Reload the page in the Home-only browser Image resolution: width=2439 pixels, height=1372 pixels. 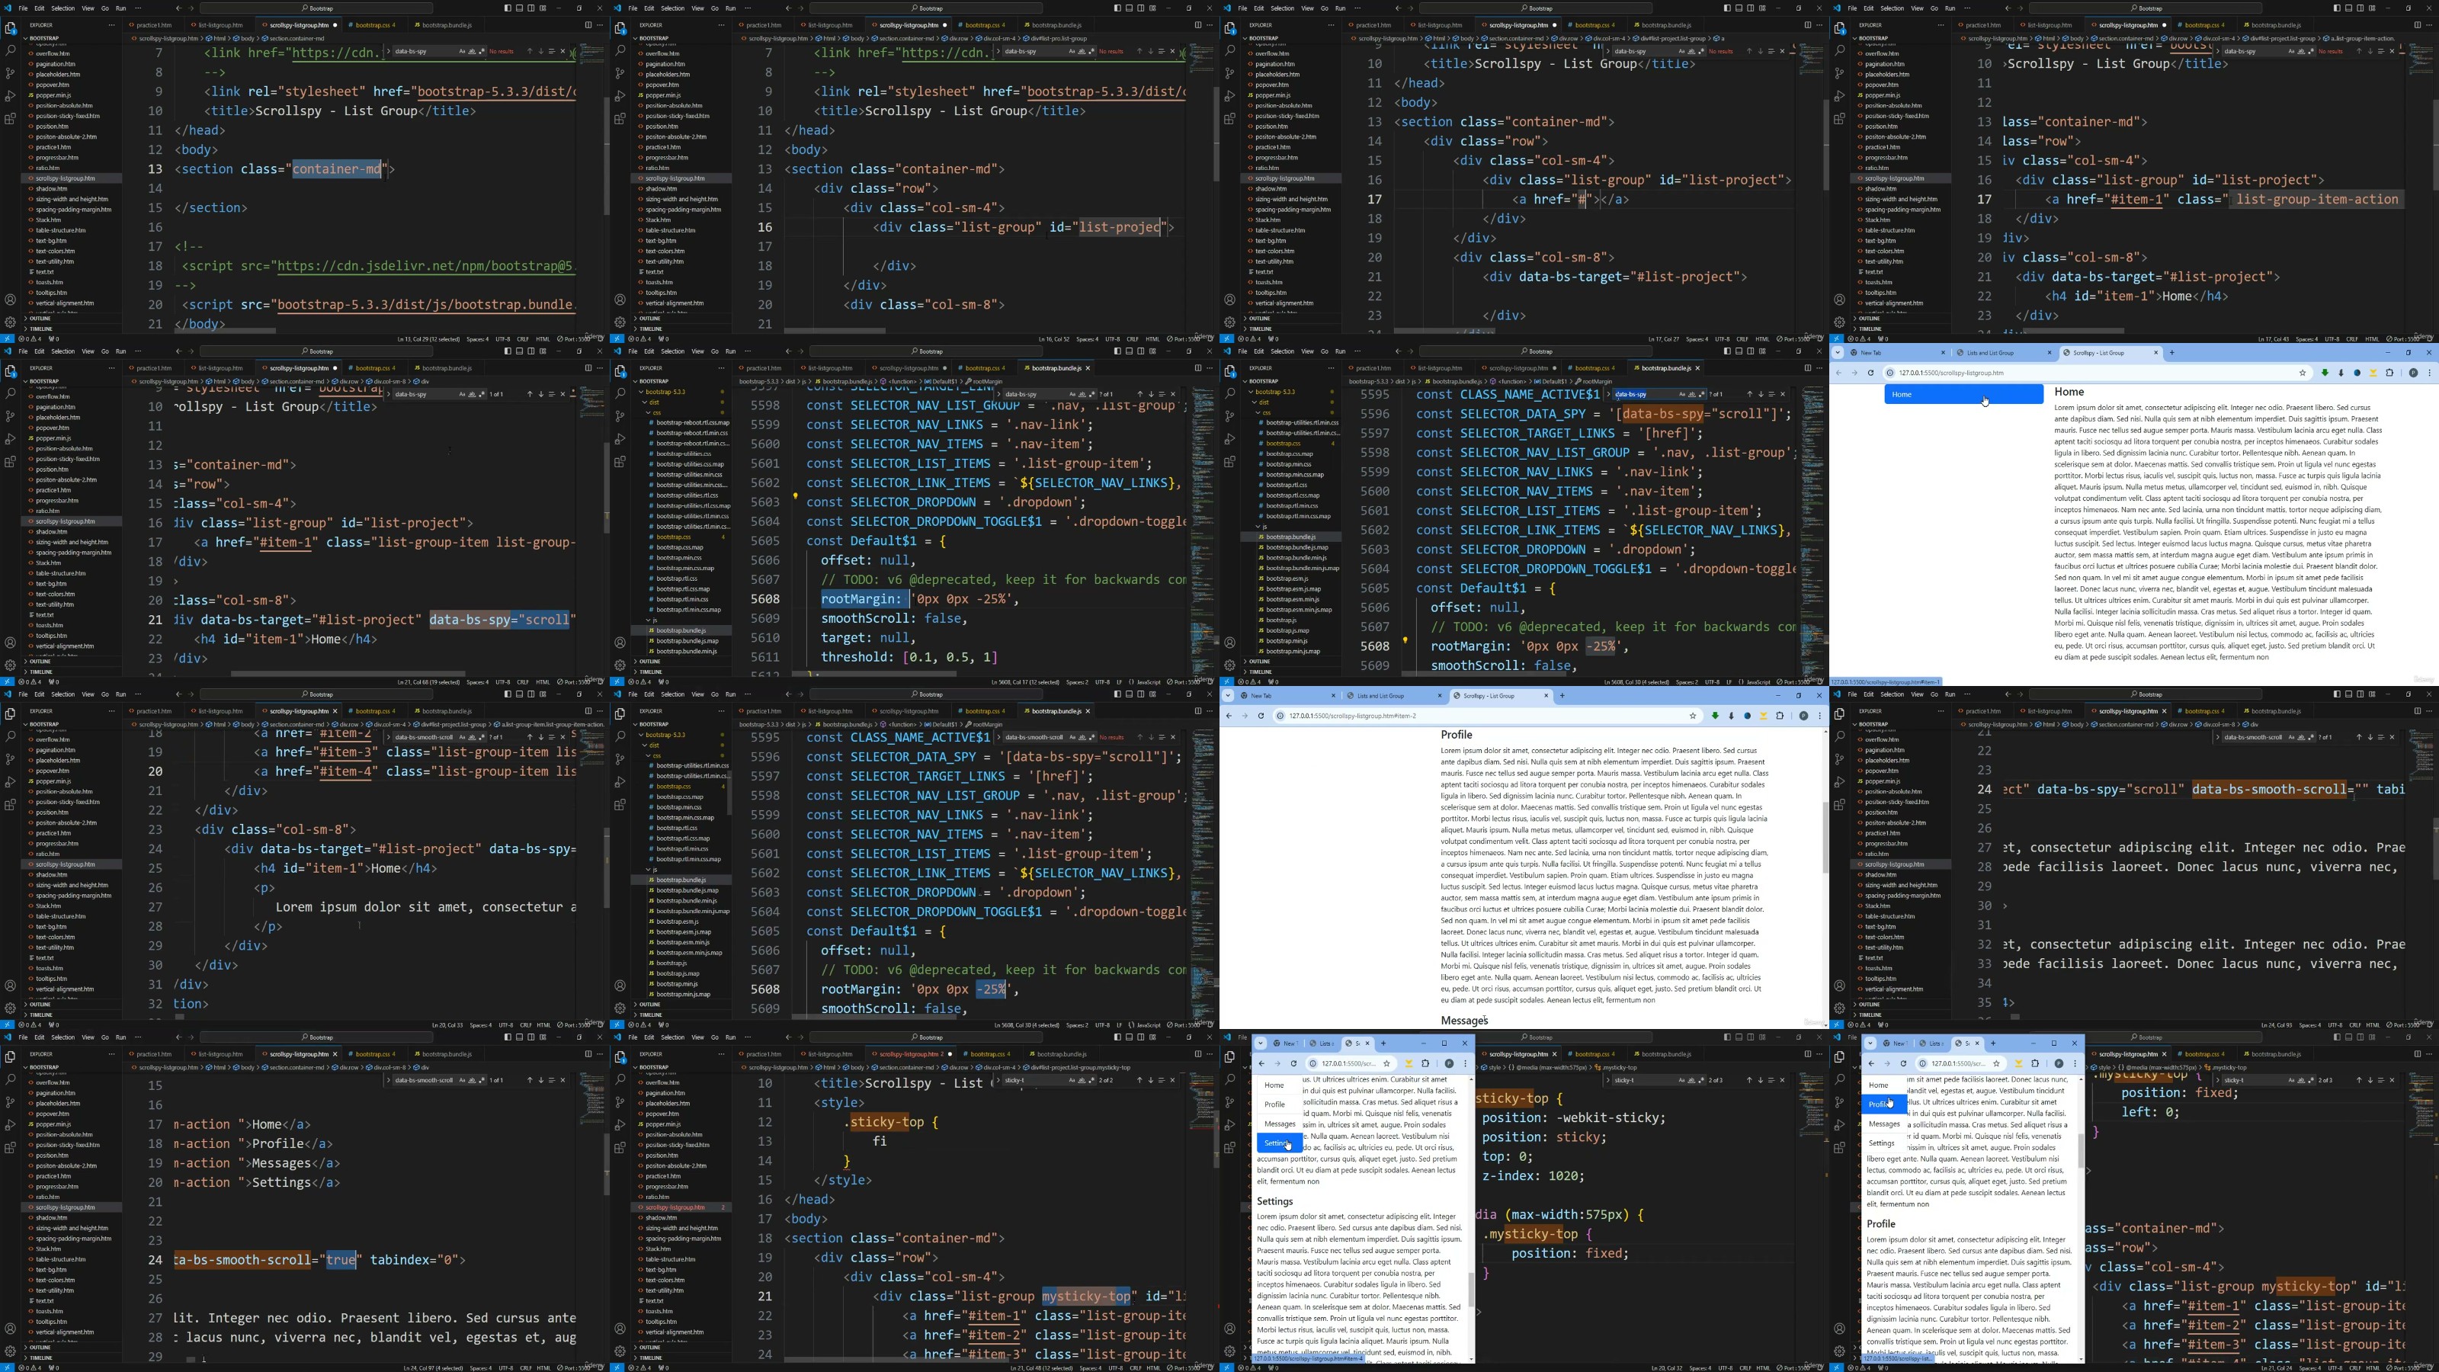[x=1870, y=373]
